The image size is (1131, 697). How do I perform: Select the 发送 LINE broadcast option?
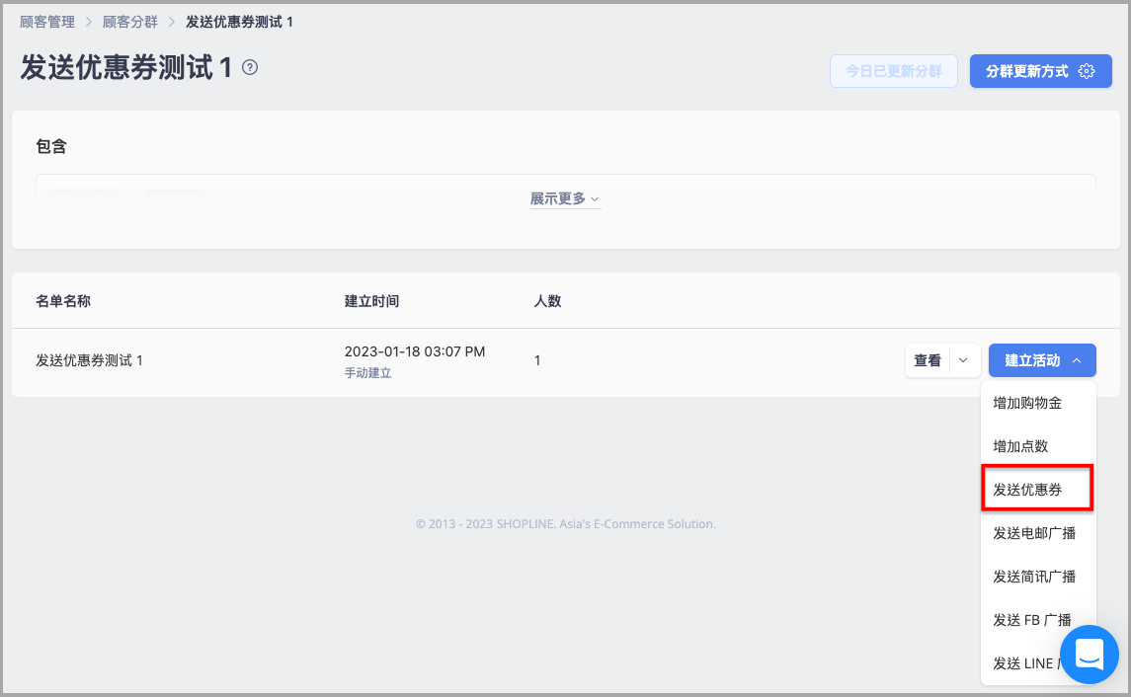click(1024, 663)
